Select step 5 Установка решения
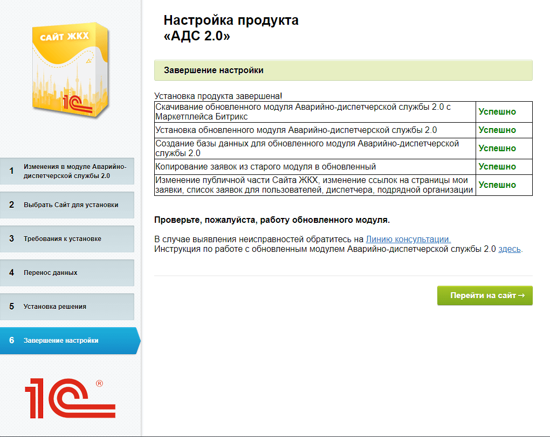This screenshot has width=550, height=437. [67, 307]
